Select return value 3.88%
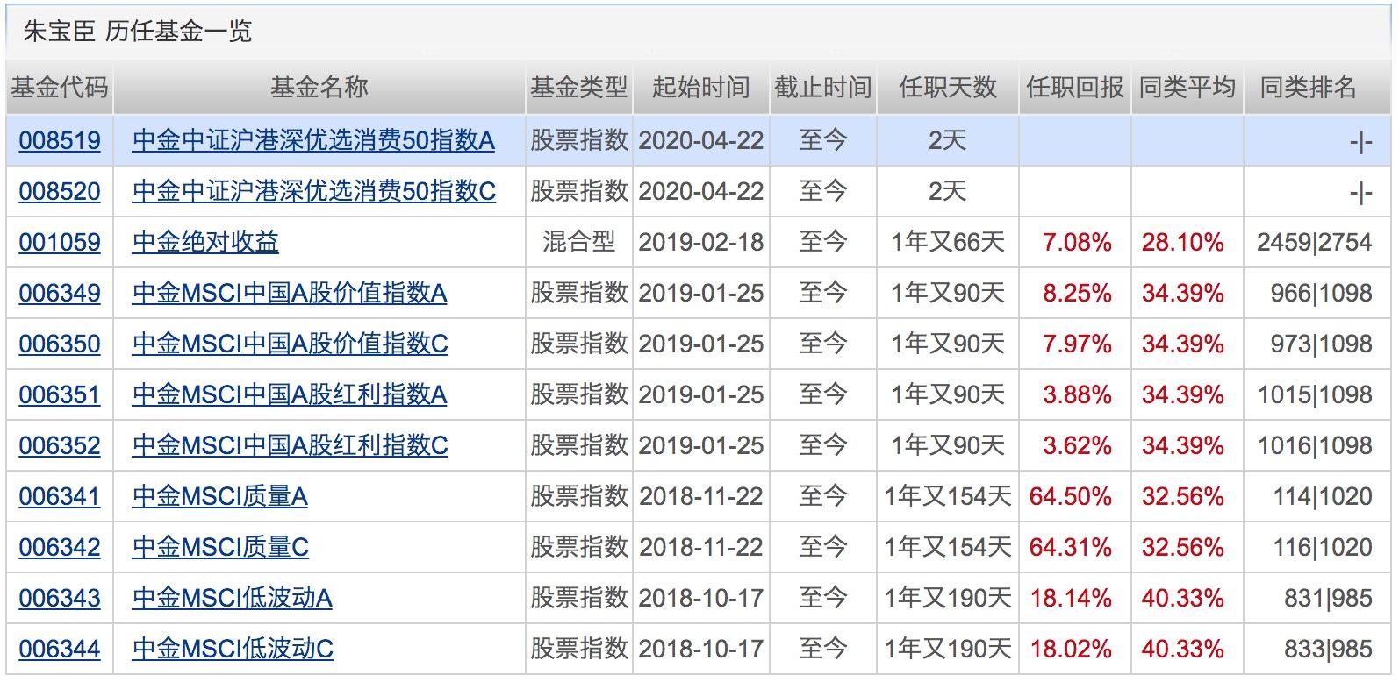Screen dimensions: 1399x696 click(1077, 394)
